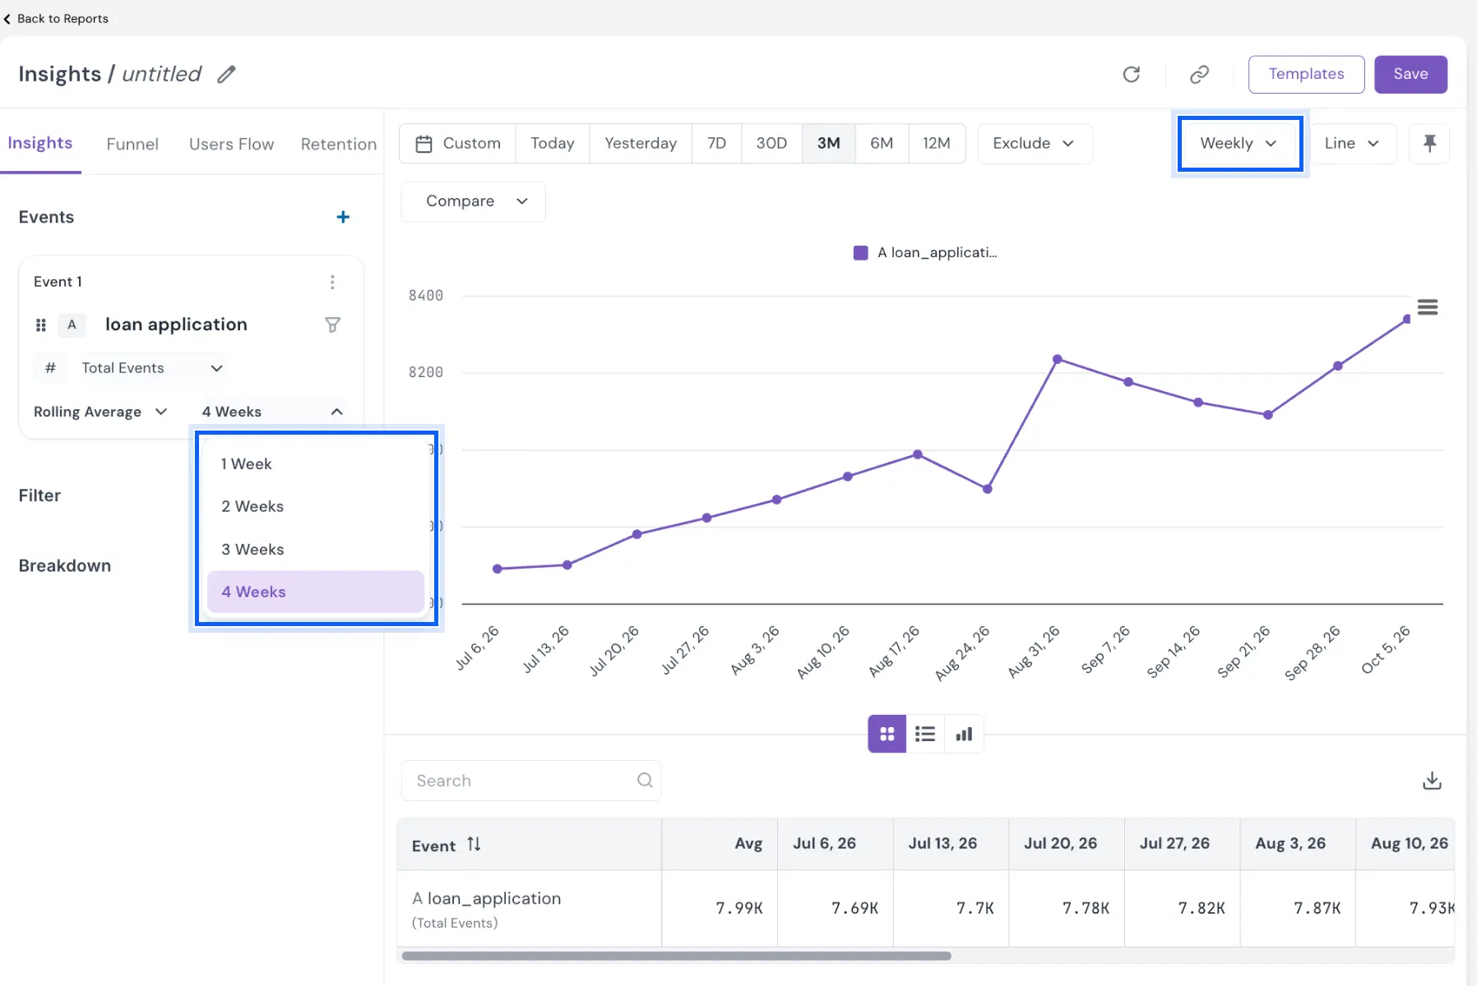Sort the Event column
This screenshot has height=986, width=1477.
tap(474, 844)
